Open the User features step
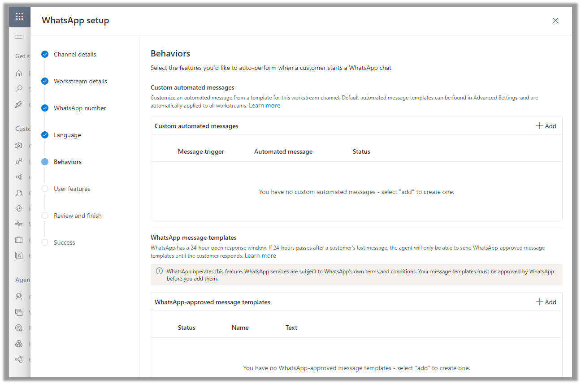 (72, 189)
